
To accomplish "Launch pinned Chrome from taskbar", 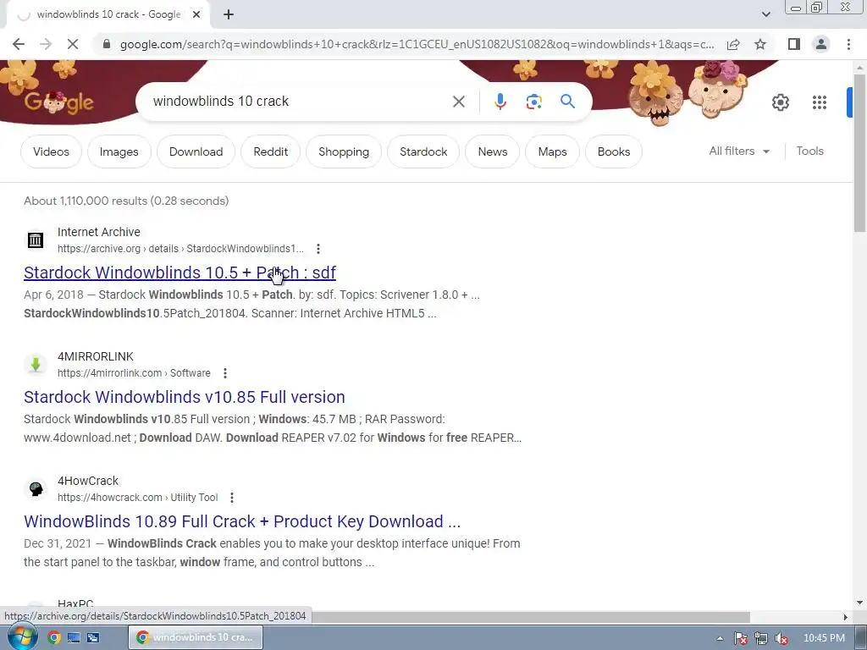I will 53,637.
